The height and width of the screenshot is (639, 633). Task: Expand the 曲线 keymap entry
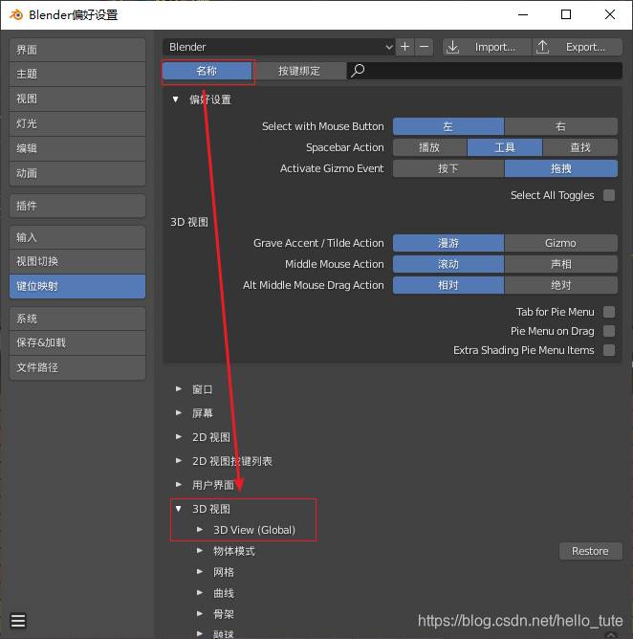(200, 593)
